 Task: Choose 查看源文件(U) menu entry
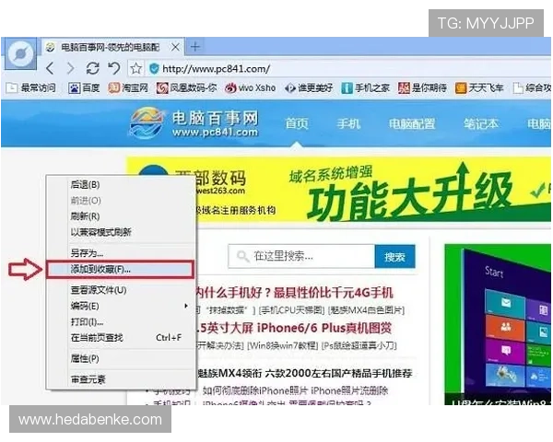point(121,290)
